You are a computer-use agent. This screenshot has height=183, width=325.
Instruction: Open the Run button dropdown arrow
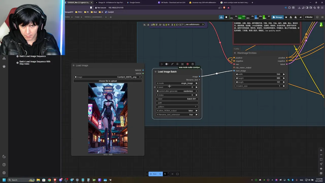click(x=160, y=174)
